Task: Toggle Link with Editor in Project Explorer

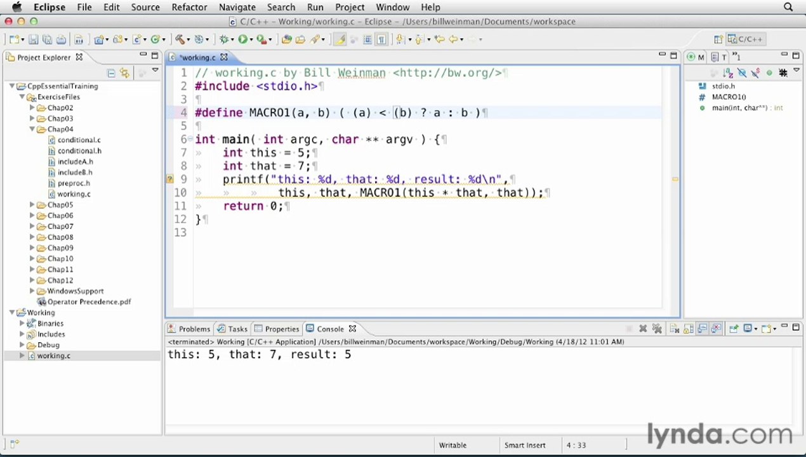Action: [x=124, y=73]
